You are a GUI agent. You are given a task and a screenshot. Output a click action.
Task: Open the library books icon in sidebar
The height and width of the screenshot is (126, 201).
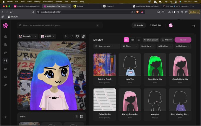click(6, 44)
